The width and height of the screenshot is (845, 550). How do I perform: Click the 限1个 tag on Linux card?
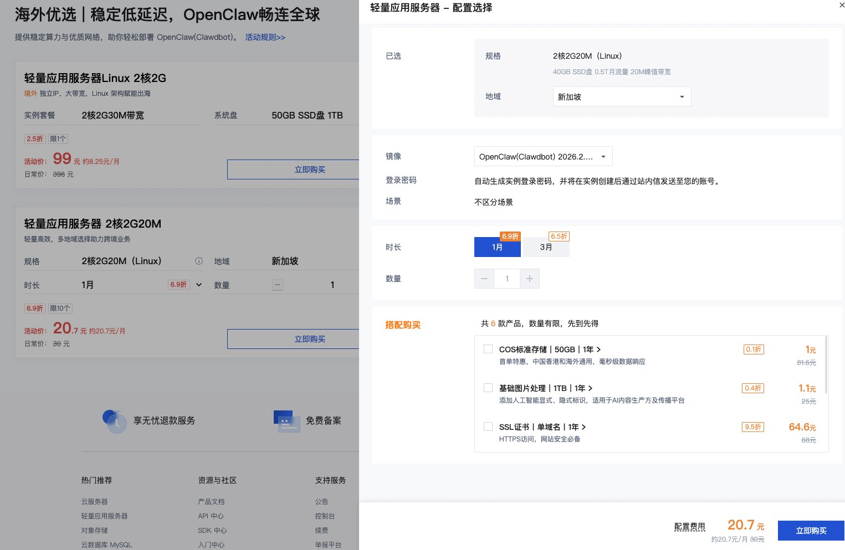tap(58, 138)
